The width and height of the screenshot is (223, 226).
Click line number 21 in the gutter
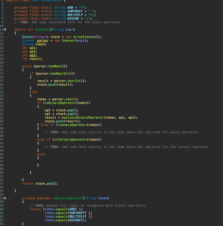[x=2, y=66]
